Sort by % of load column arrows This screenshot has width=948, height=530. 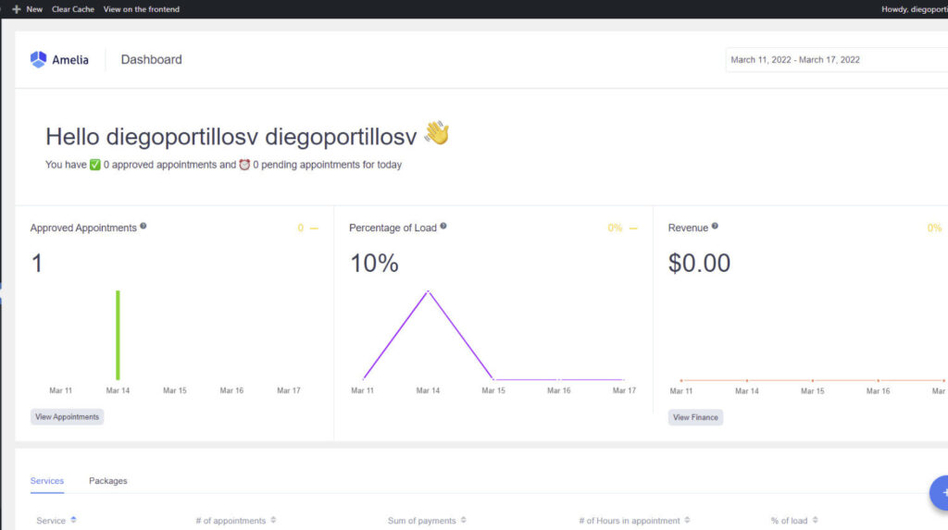tap(815, 520)
